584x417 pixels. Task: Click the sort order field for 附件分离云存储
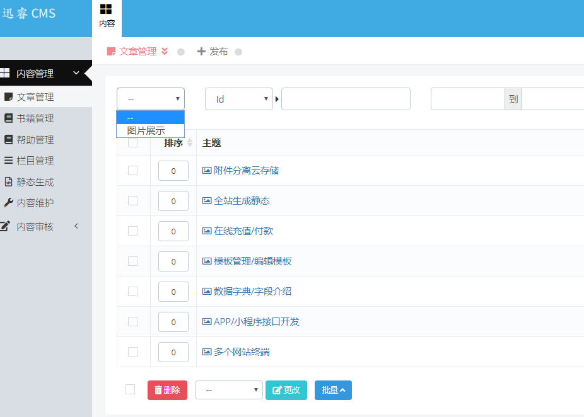173,171
